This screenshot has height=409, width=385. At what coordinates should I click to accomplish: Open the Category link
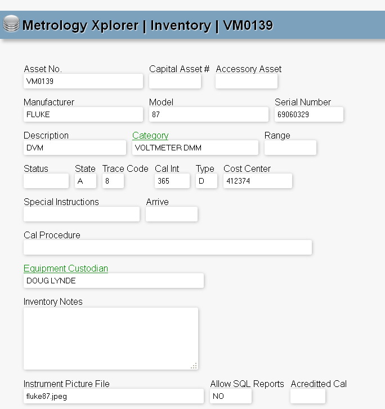150,135
